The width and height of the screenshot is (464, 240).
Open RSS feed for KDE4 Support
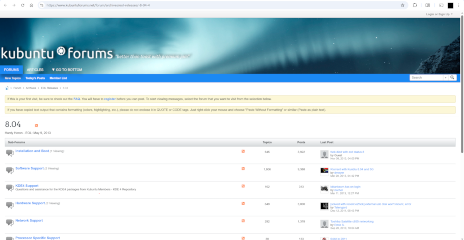coord(243,186)
